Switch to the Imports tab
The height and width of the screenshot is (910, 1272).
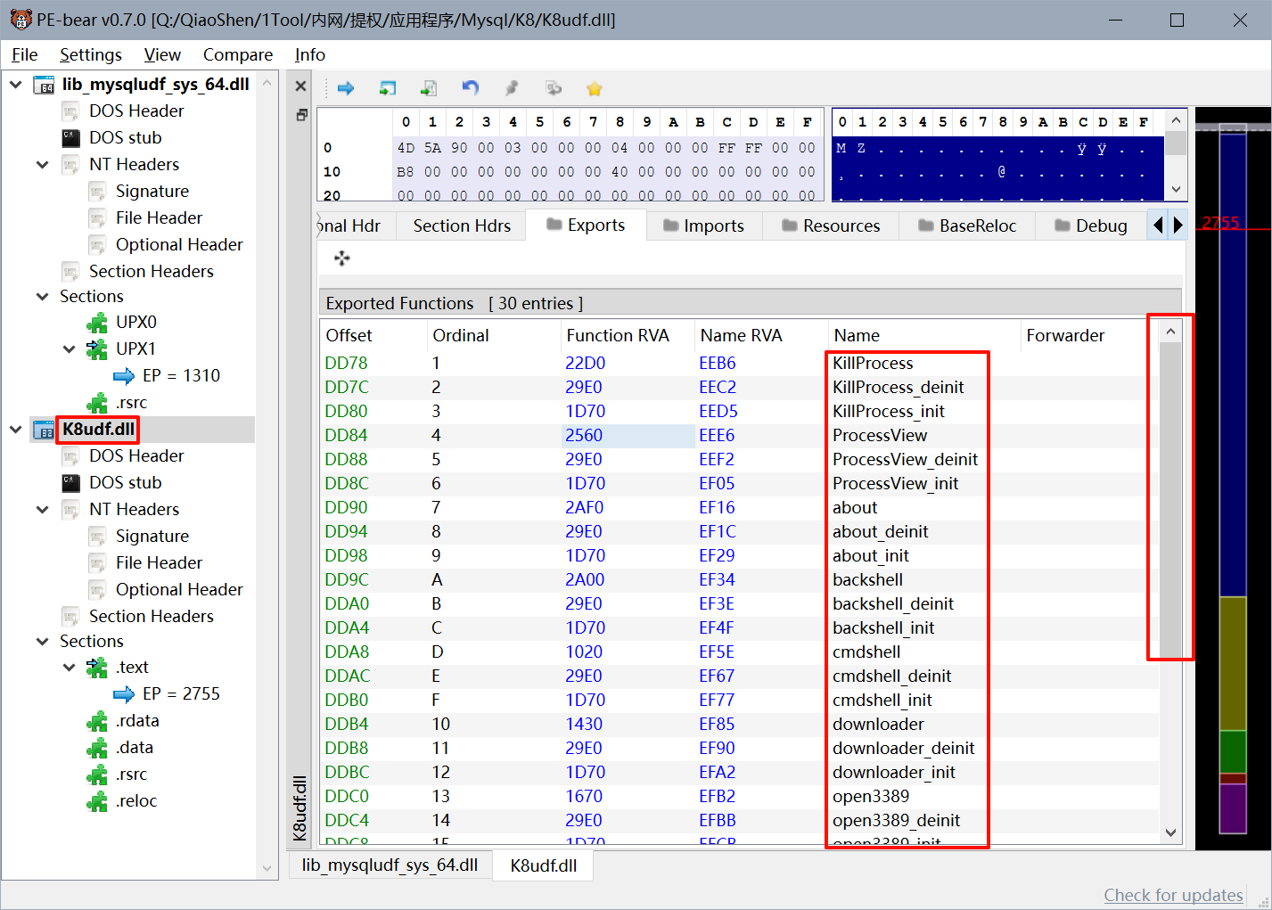(x=704, y=226)
